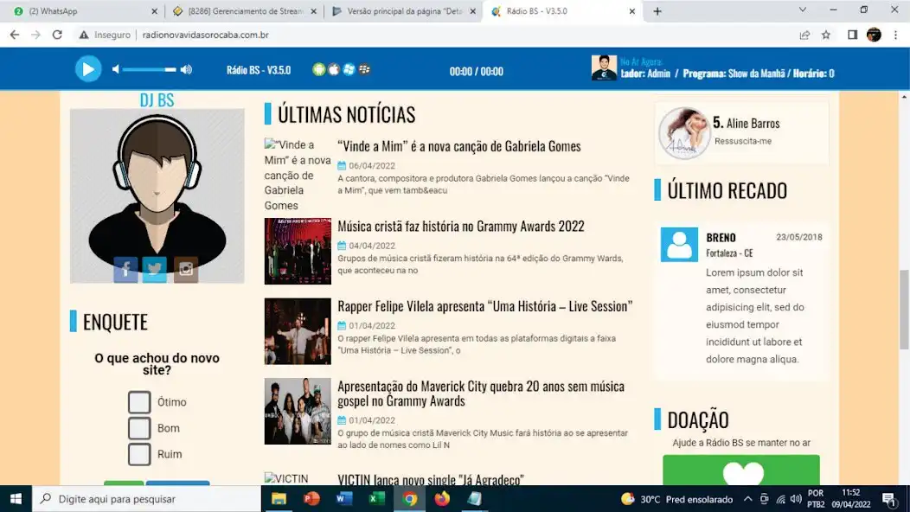Click the Windows app icon in header
This screenshot has height=512, width=910.
click(x=349, y=69)
